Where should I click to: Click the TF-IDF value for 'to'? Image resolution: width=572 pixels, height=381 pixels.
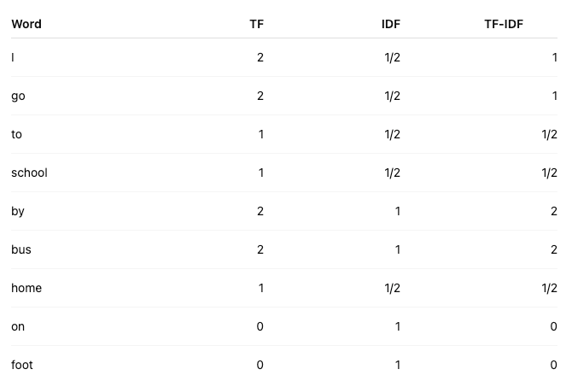[550, 134]
